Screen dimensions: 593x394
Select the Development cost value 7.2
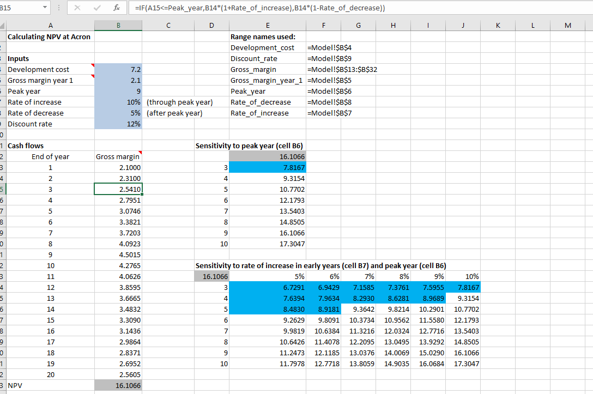point(118,69)
